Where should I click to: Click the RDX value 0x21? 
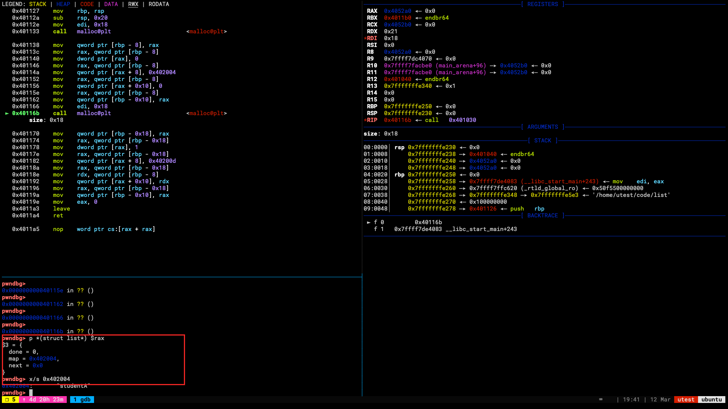tap(391, 31)
